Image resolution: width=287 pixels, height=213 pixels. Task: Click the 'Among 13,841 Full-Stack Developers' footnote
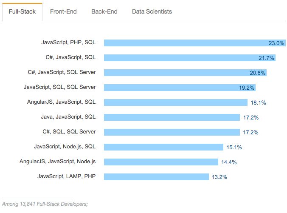point(45,204)
